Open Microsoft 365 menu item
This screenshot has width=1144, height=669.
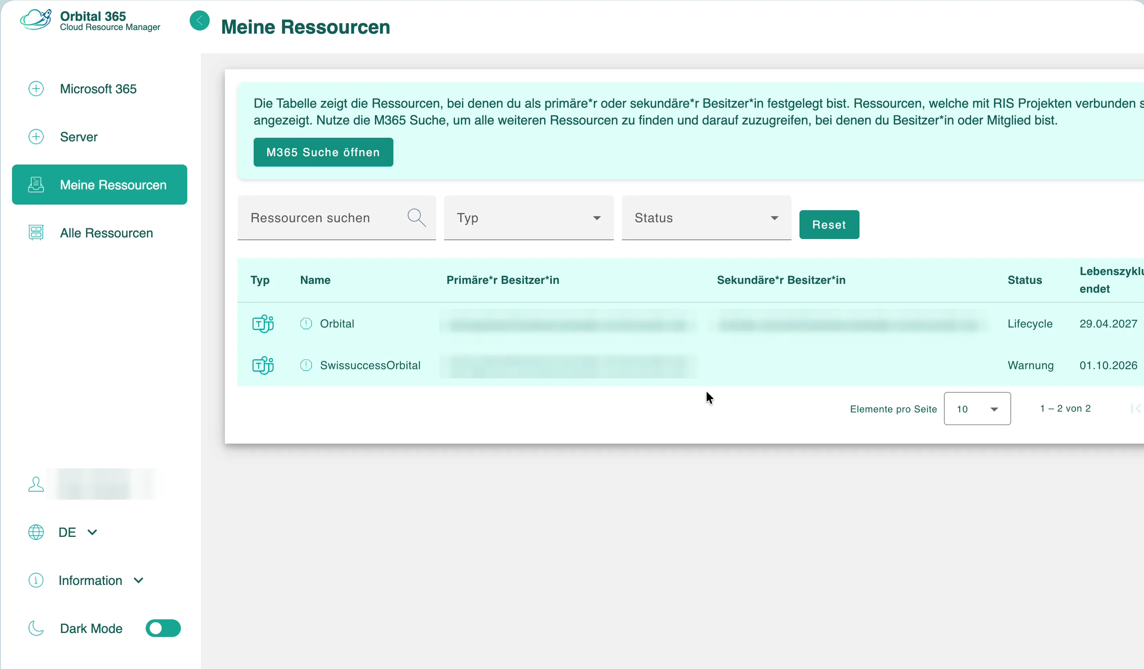[99, 88]
